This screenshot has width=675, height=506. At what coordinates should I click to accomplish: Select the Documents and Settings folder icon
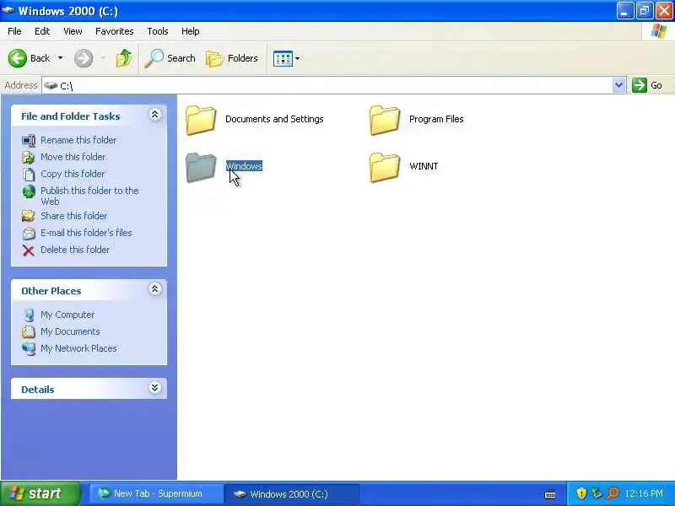tap(201, 120)
